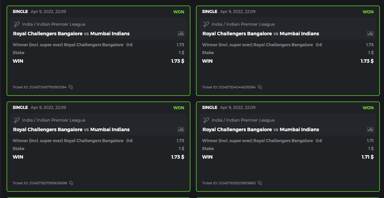Click cricket sport icon in top-left bet card
The width and height of the screenshot is (384, 198).
point(17,24)
